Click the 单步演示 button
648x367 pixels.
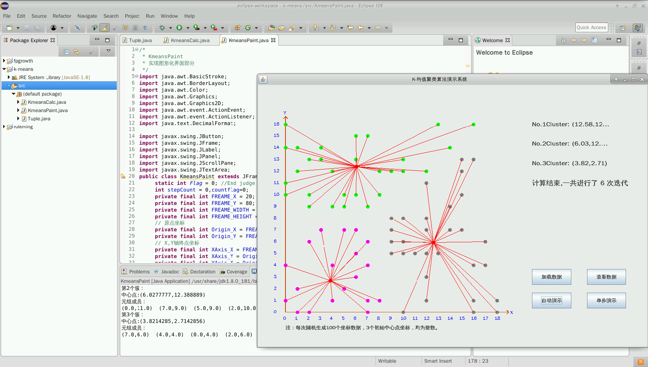(x=606, y=301)
